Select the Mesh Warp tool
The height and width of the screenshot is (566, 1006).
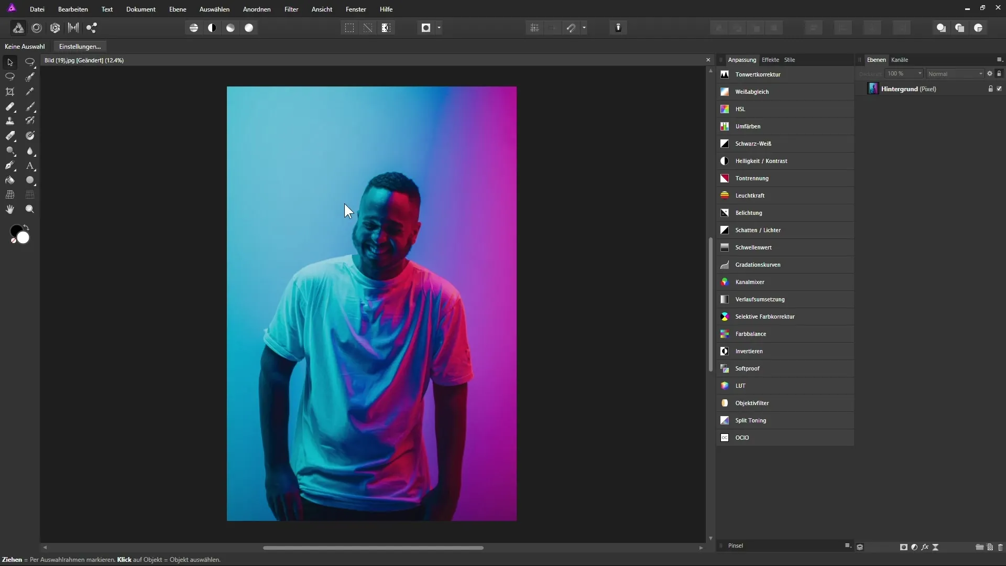[x=10, y=194]
